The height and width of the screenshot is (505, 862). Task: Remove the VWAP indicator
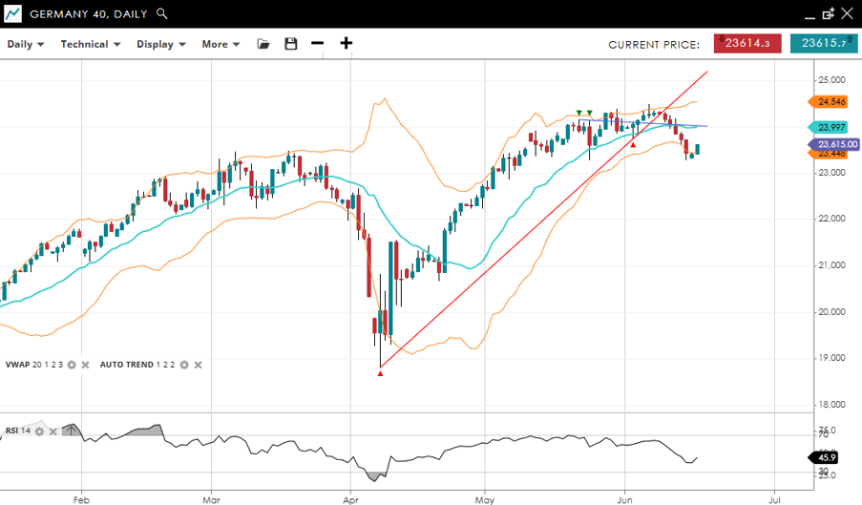[85, 365]
